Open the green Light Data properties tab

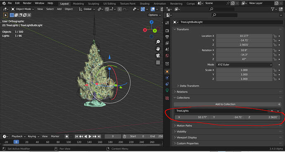coord(167,90)
